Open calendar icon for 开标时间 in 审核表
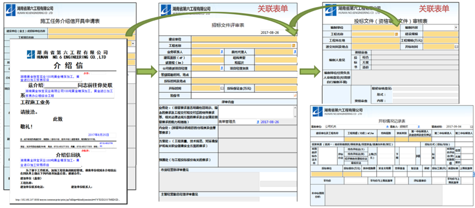This screenshot has width=475, height=208. pos(456,47)
